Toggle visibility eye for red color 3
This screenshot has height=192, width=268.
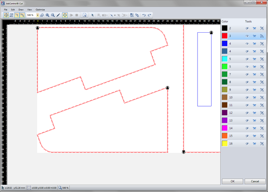(x=247, y=36)
